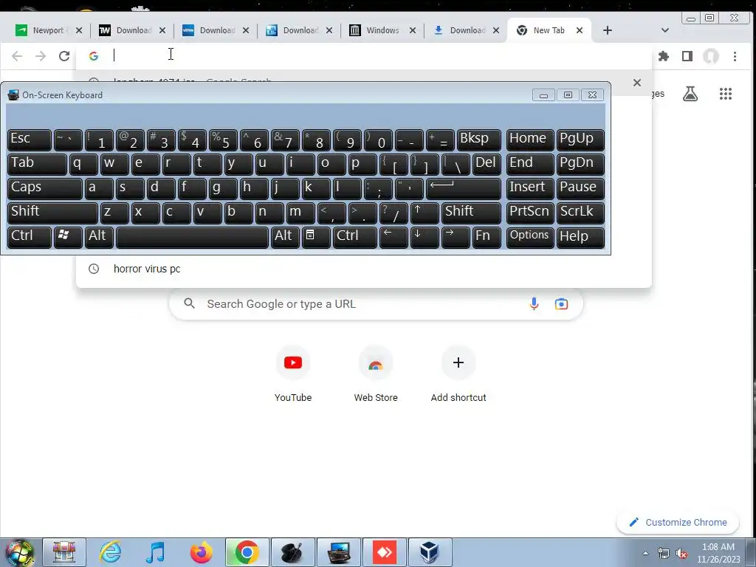Open Internet Explorer from the taskbar
Viewport: 756px width, 567px height.
(x=111, y=552)
